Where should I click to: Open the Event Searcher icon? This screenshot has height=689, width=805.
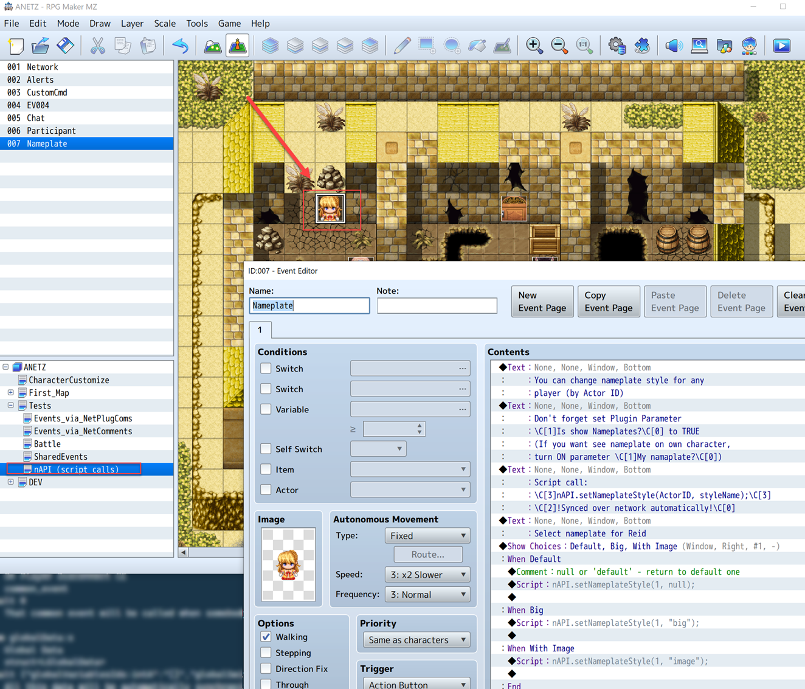point(699,46)
